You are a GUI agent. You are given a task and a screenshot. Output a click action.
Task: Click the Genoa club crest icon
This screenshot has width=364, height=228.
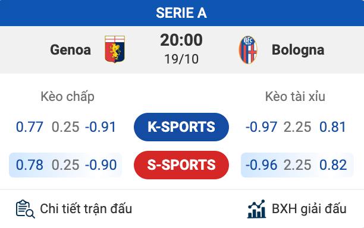115,49
